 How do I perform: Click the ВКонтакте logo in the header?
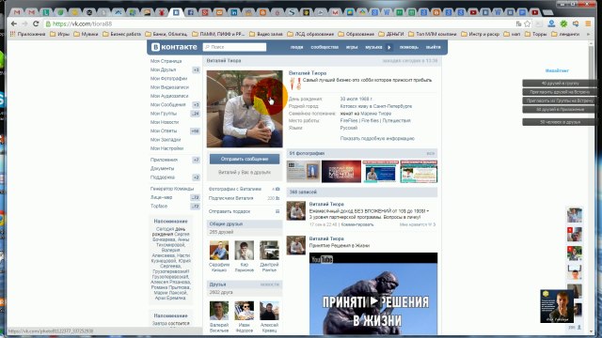click(x=174, y=47)
